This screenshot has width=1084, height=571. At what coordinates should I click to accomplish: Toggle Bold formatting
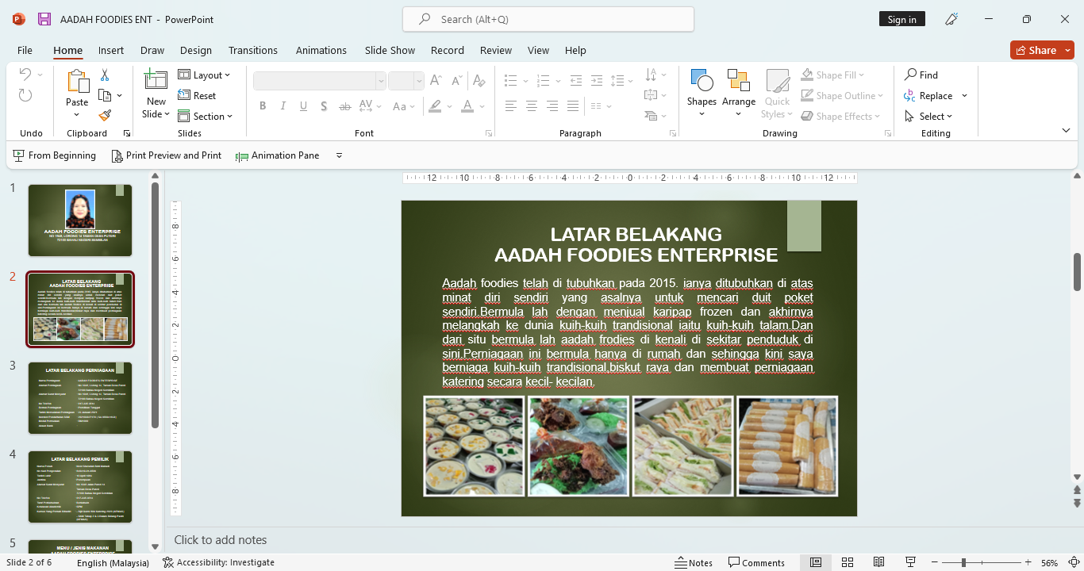pyautogui.click(x=263, y=106)
